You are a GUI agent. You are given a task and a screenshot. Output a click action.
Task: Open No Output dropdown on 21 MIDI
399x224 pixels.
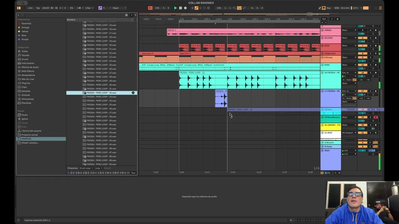tap(349, 133)
